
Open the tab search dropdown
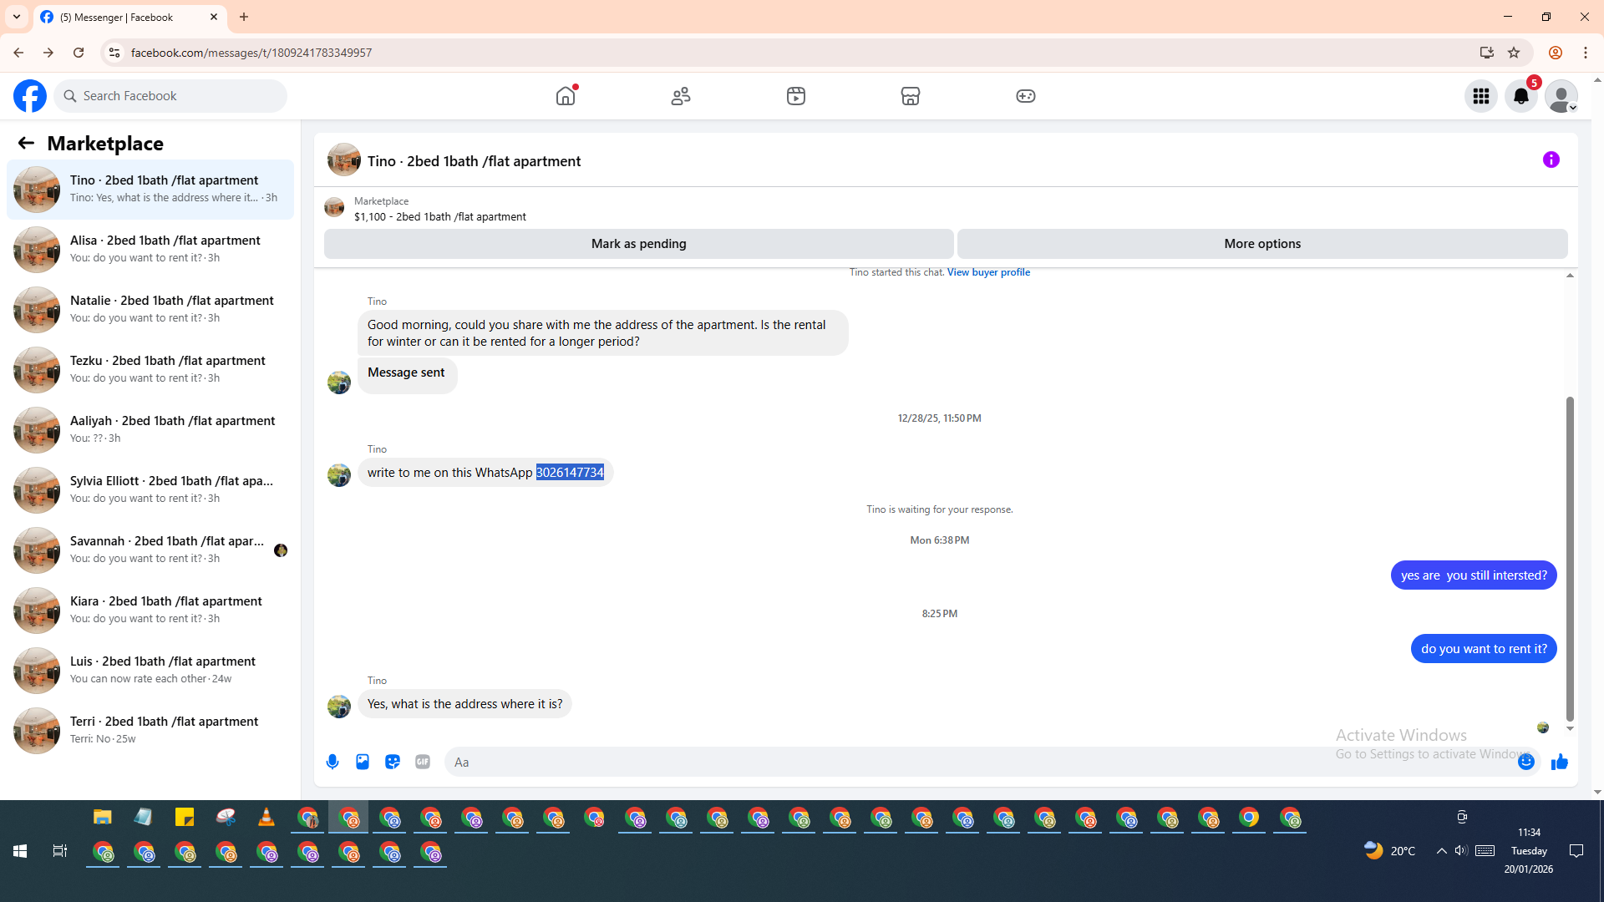point(17,17)
